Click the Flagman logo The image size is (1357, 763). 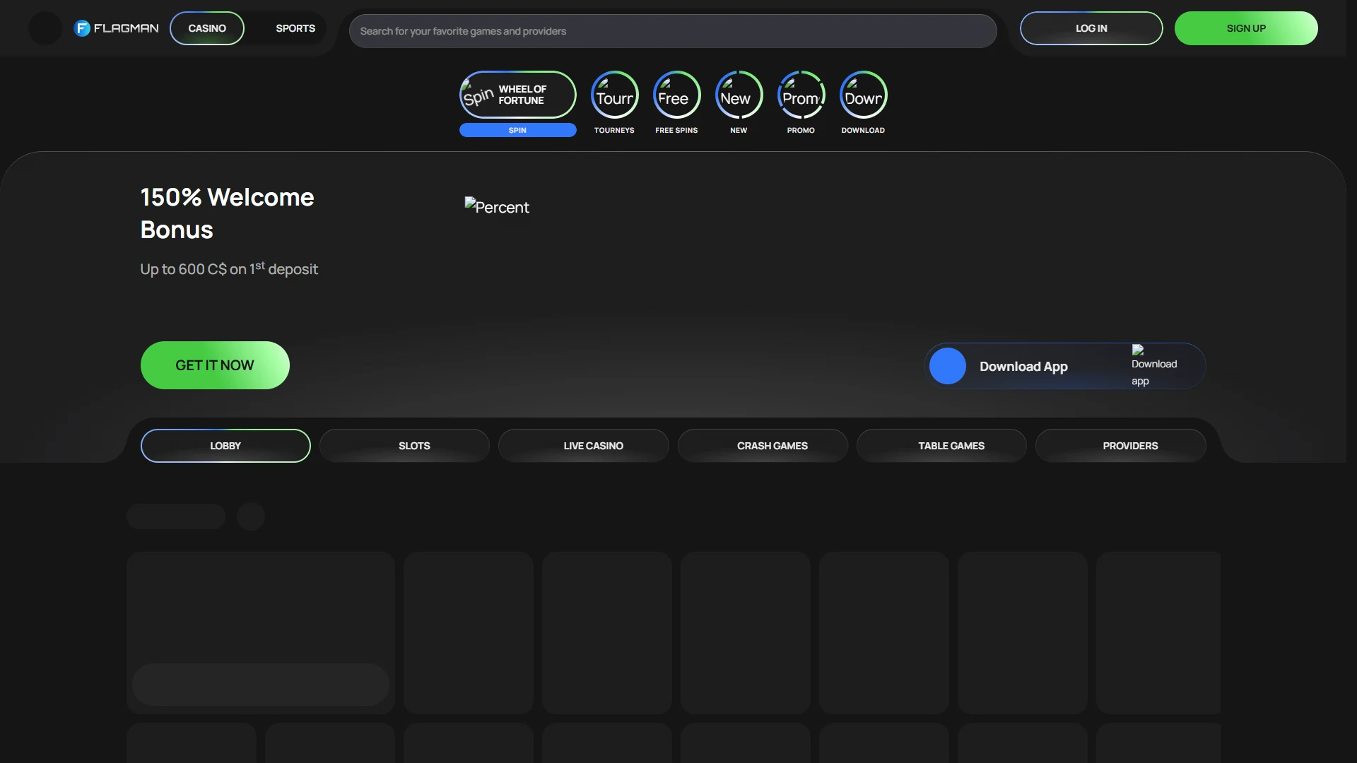(x=116, y=28)
